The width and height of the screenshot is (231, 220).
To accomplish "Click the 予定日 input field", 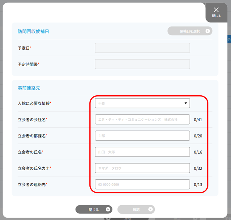I will coord(142,48).
